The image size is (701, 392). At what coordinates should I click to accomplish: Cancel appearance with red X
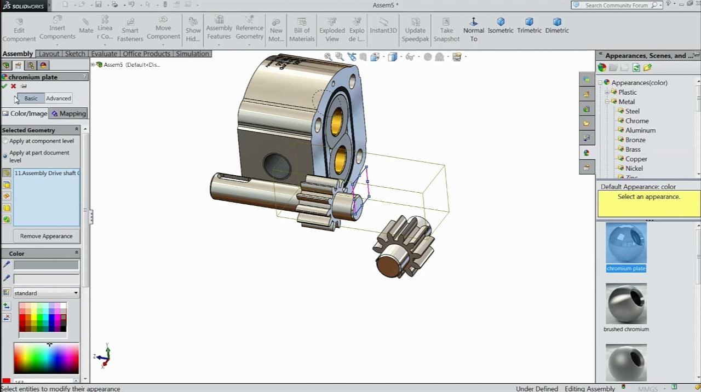(x=14, y=87)
